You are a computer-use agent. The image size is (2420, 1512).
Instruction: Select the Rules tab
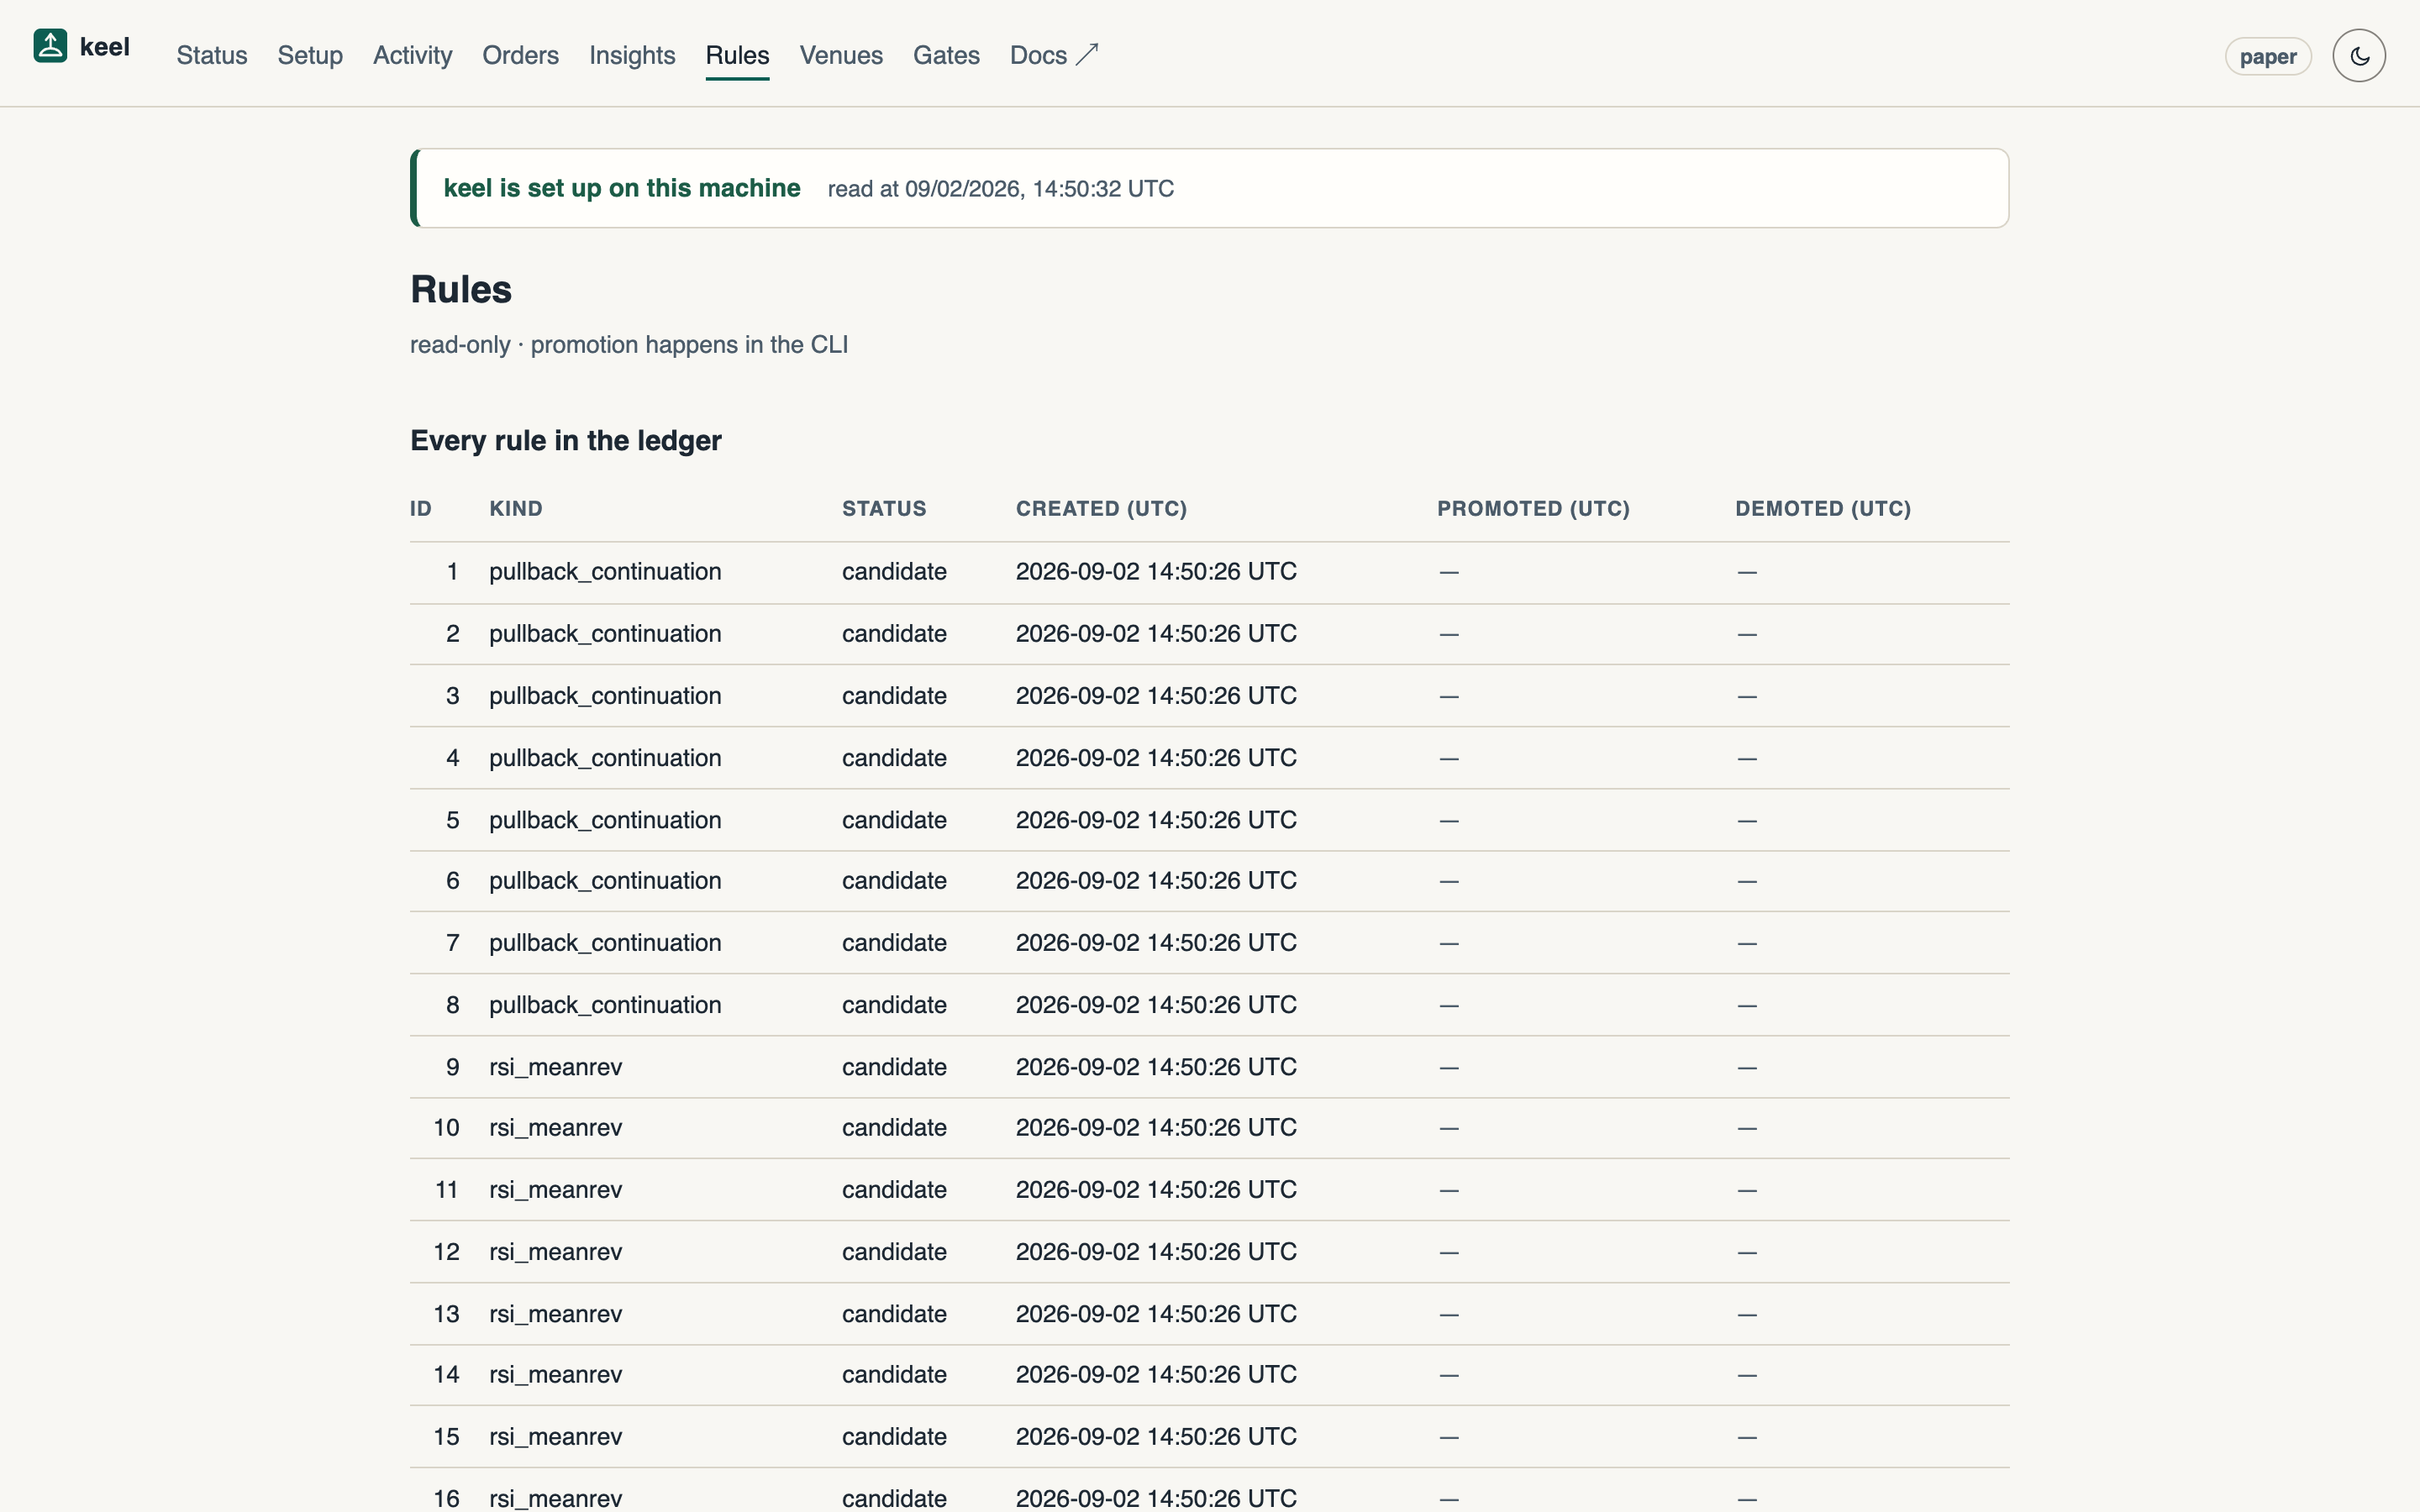click(737, 56)
